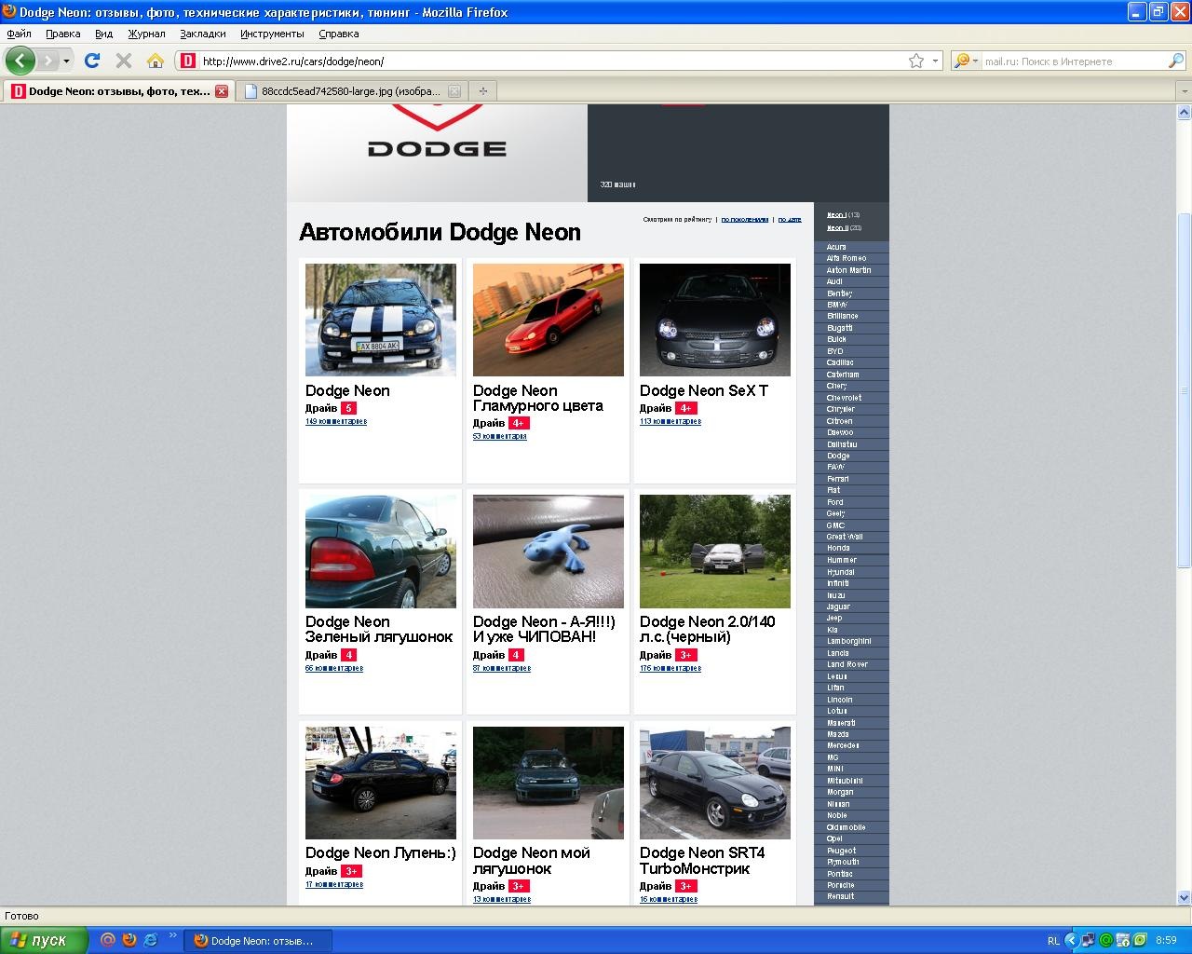This screenshot has width=1192, height=954.
Task: Open the 149 комментариев link
Action: tap(336, 422)
